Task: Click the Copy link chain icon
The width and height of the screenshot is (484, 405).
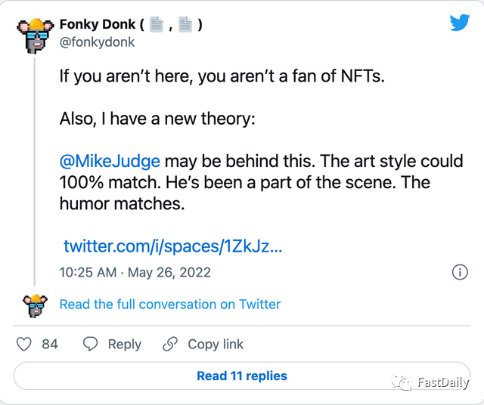Action: point(171,344)
